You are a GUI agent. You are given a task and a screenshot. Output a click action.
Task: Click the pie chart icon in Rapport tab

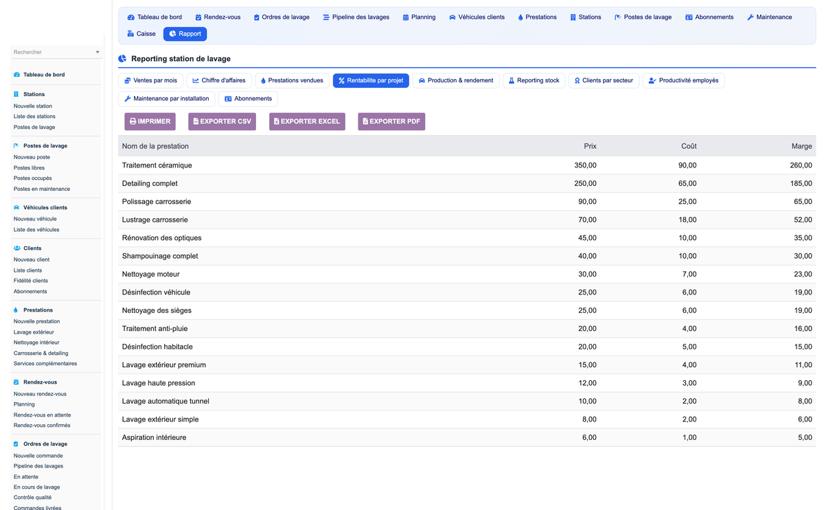coord(172,34)
